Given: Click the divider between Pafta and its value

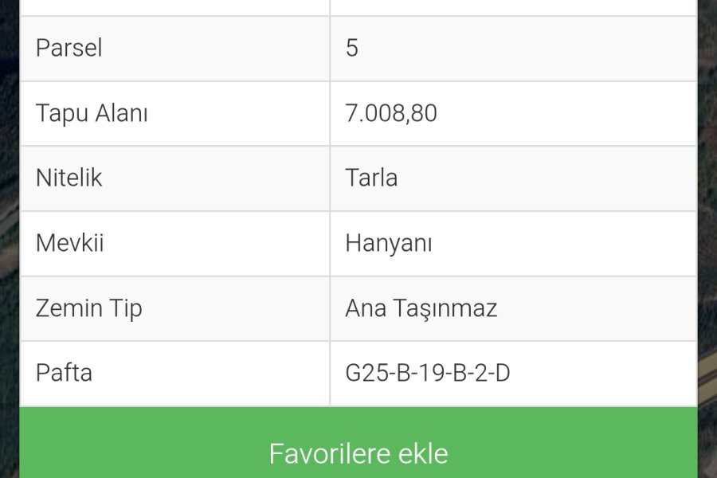Looking at the screenshot, I should coord(330,374).
